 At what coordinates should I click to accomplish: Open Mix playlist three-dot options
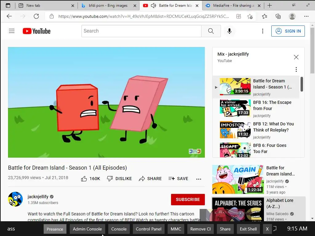pyautogui.click(x=296, y=69)
